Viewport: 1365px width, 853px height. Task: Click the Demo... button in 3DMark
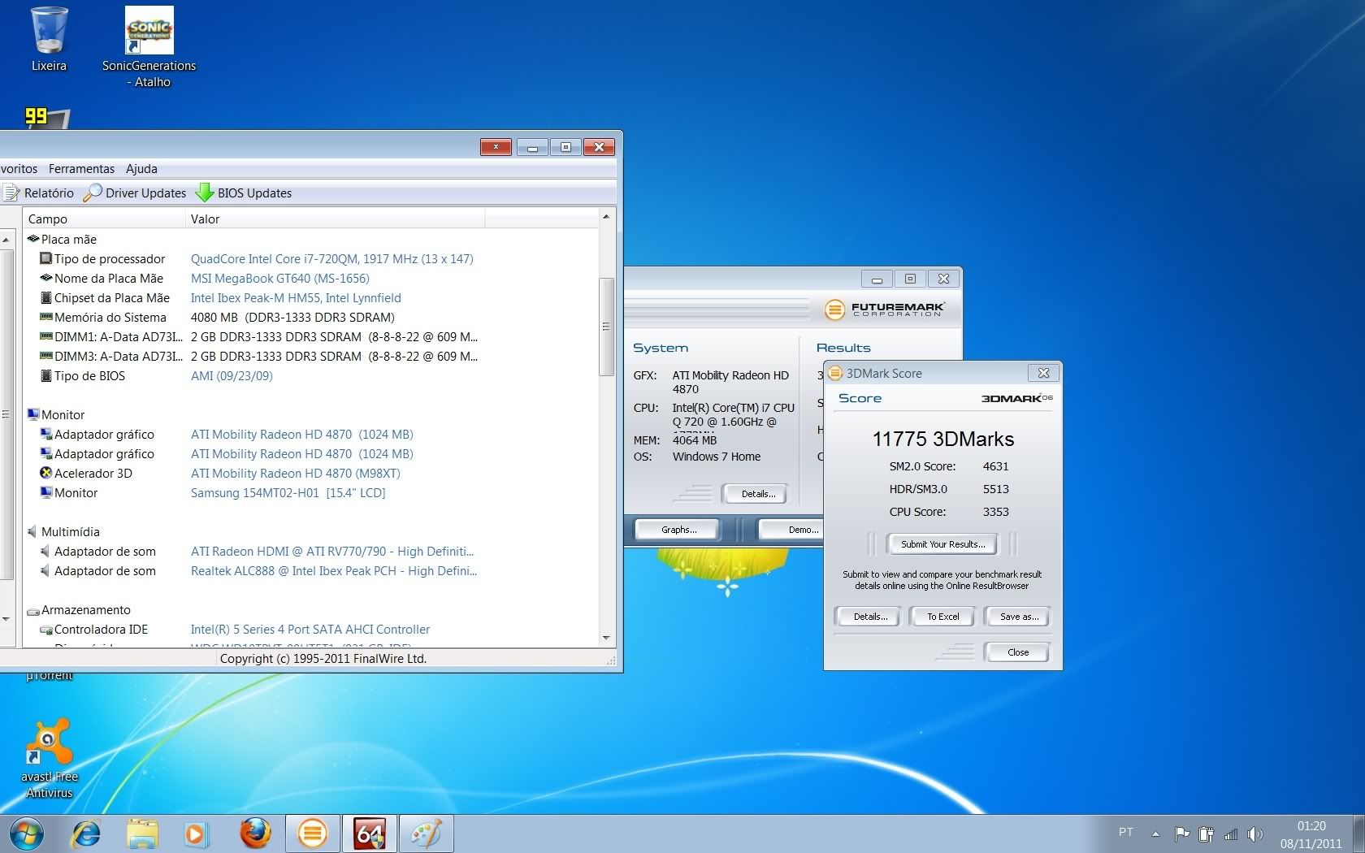[x=791, y=530]
